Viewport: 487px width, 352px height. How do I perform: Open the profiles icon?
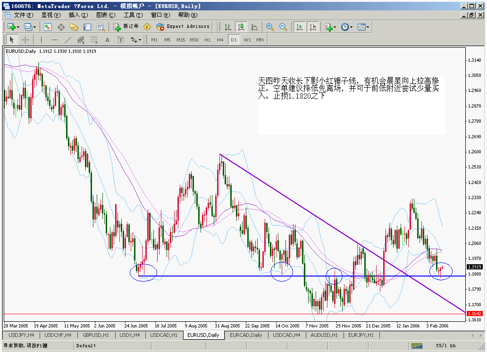click(28, 27)
